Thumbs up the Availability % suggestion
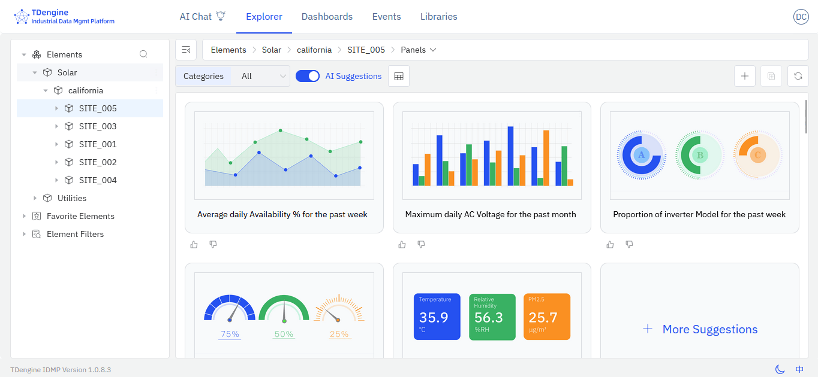This screenshot has height=377, width=818. pos(194,244)
